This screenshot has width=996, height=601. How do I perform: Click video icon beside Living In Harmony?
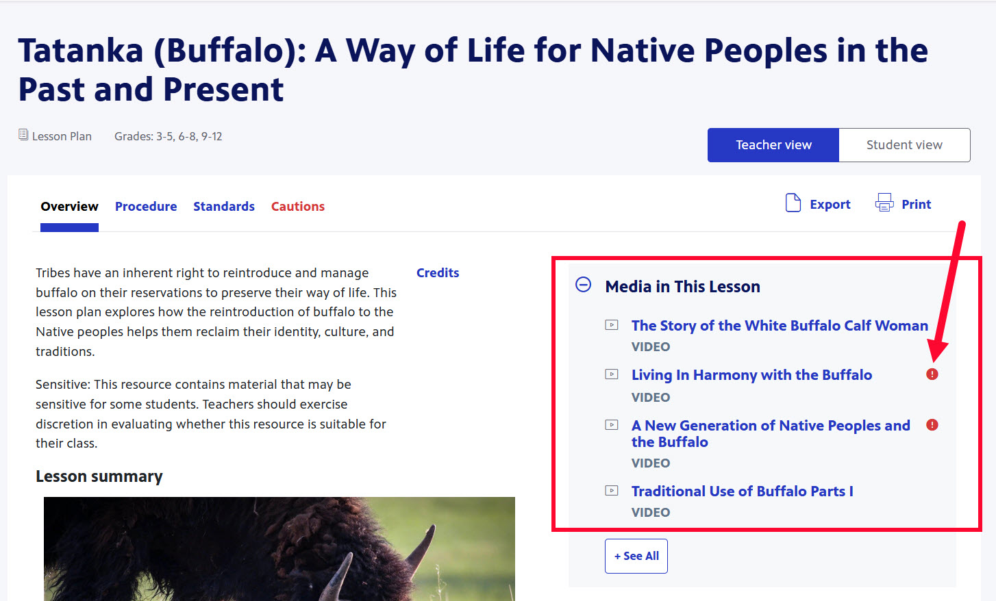(x=612, y=374)
